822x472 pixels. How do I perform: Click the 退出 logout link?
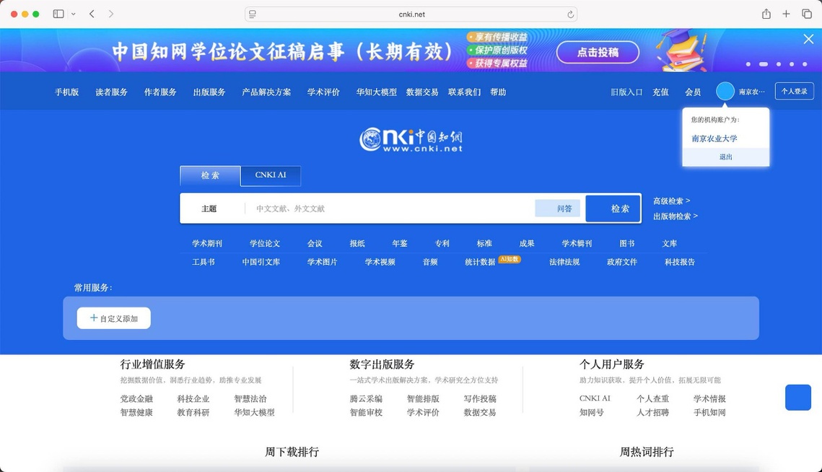(x=725, y=157)
